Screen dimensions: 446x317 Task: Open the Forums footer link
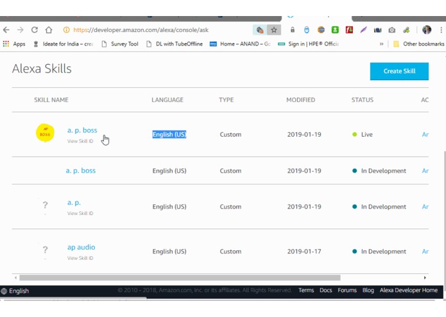pyautogui.click(x=347, y=290)
